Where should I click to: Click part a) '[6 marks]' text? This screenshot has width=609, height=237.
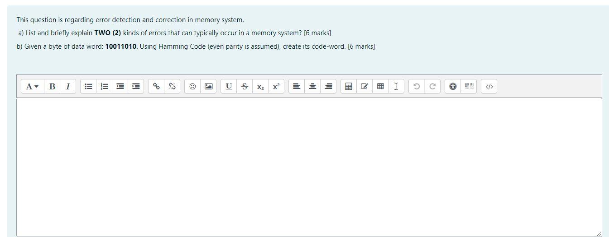tap(317, 33)
